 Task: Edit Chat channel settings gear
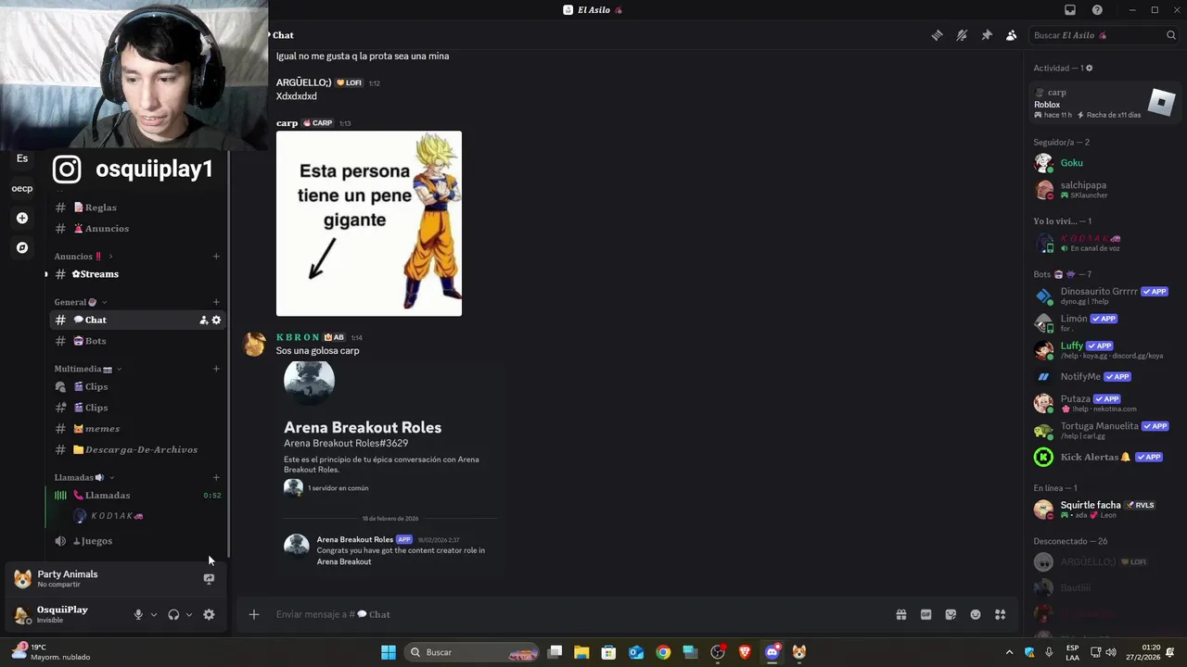217,320
